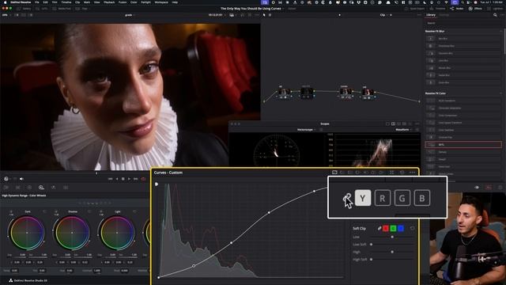This screenshot has height=285, width=506.
Task: Click the play button under the viewer
Action: (x=129, y=179)
